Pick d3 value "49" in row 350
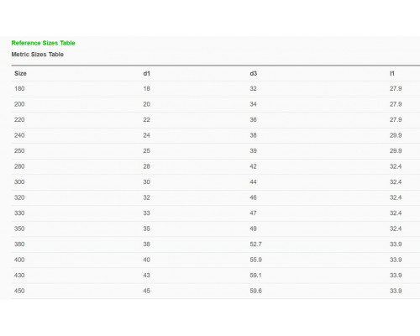This screenshot has width=420, height=336. tap(253, 228)
